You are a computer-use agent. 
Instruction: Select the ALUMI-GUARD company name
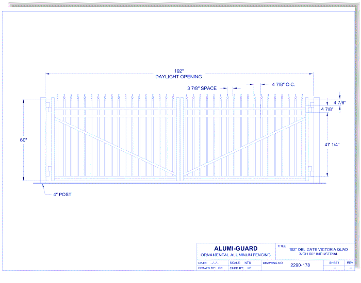coord(236,249)
